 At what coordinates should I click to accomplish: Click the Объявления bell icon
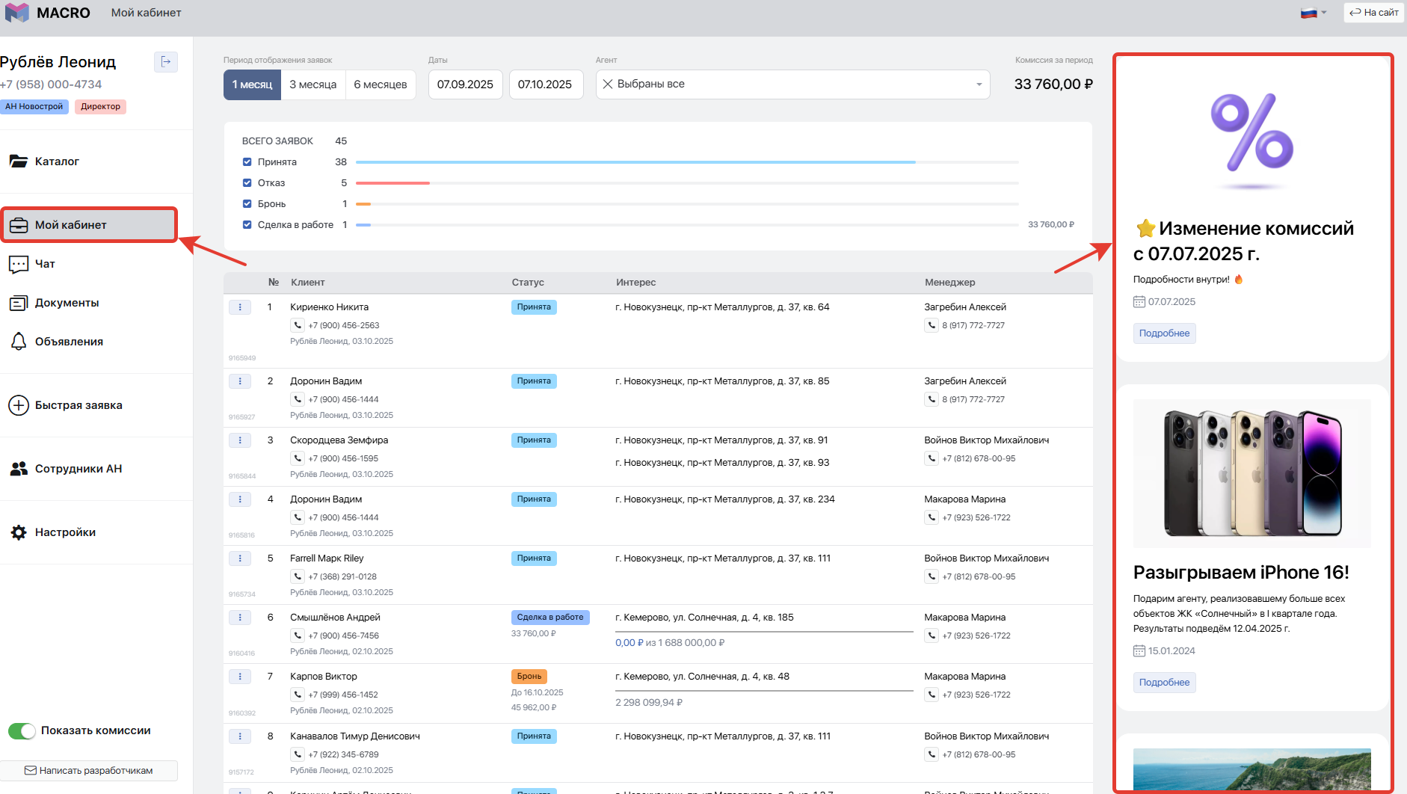coord(19,342)
